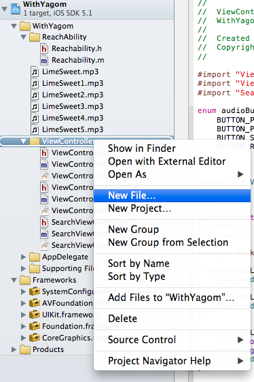
Task: Click the AVFoundation framework toolbox icon
Action: click(35, 303)
